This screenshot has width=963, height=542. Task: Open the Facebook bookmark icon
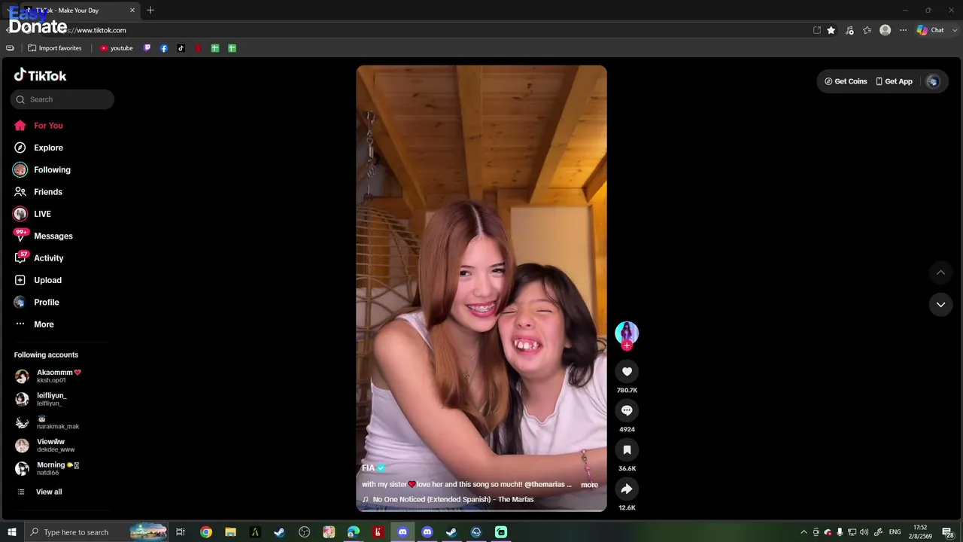[x=164, y=48]
